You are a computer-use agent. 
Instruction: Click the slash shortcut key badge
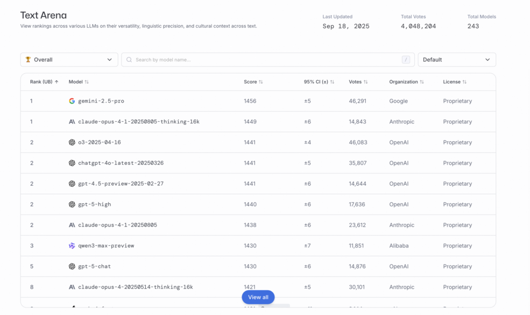pos(406,60)
